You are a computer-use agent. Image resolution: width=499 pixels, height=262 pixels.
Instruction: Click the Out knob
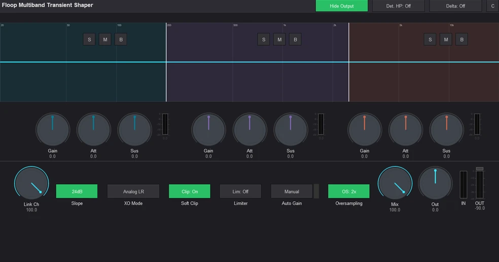[435, 183]
